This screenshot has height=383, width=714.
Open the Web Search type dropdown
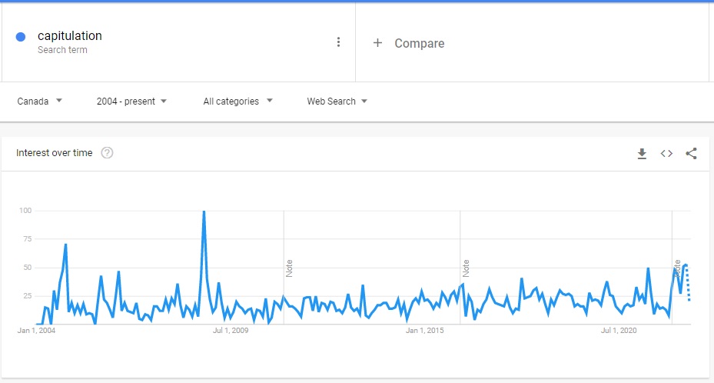tap(337, 101)
